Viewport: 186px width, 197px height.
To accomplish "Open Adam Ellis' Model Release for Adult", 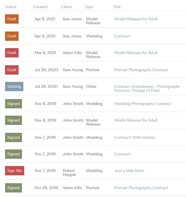I will pos(136,53).
